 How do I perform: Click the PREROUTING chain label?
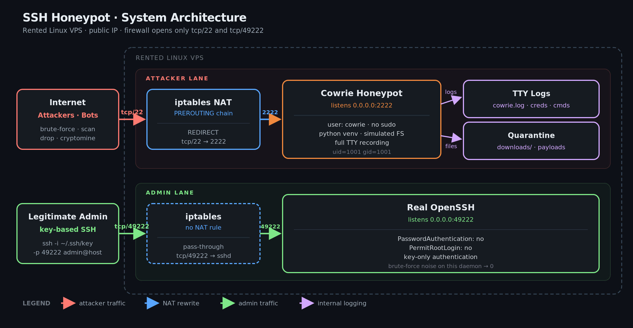(203, 113)
